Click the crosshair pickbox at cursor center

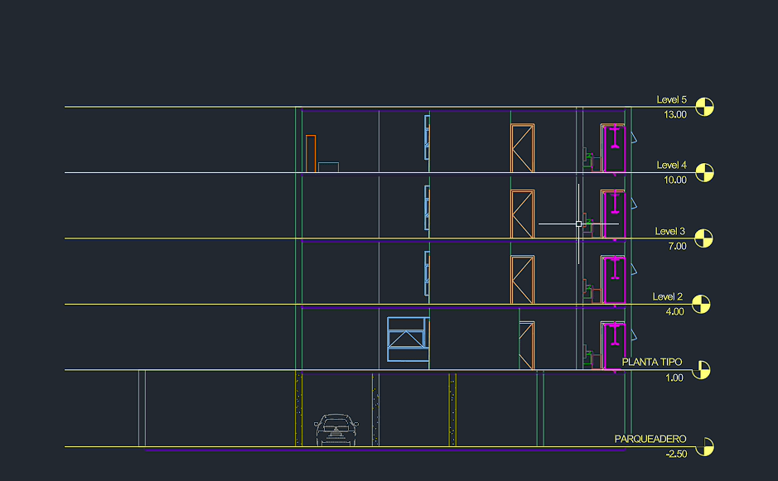[x=578, y=224]
